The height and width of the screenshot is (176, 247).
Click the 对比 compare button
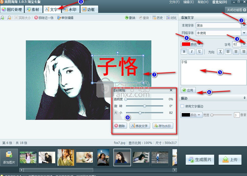(x=171, y=18)
